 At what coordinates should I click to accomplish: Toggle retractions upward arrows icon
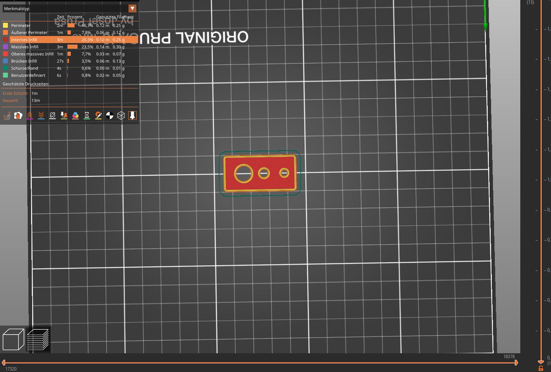[30, 116]
